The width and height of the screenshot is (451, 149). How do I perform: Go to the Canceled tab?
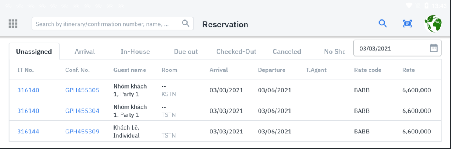[x=287, y=52]
